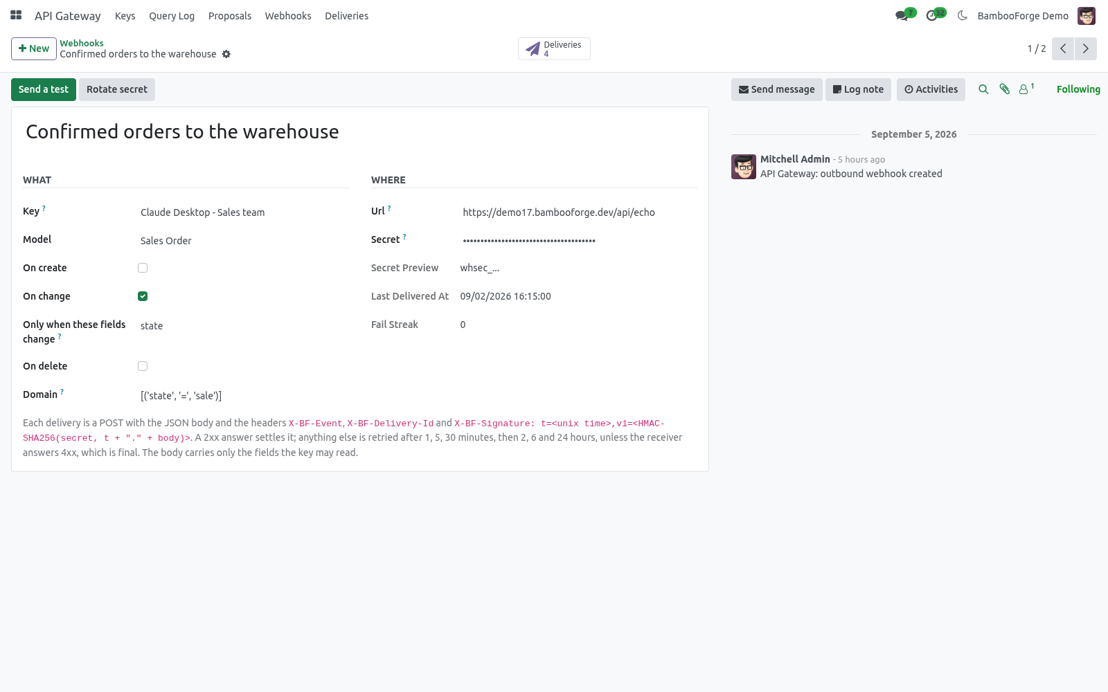1108x692 pixels.
Task: Search chatter messages magnifier icon
Action: click(983, 89)
